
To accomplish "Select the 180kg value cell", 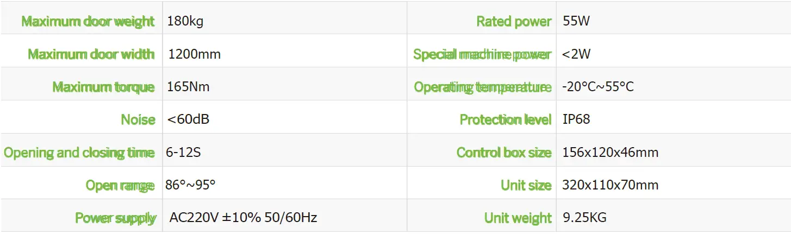I will (x=186, y=22).
